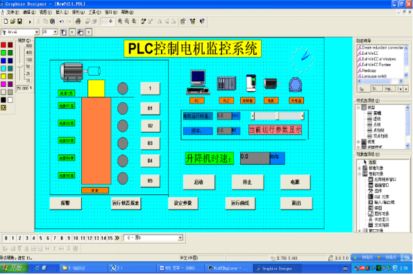Click the zoom slider handle
This screenshot has height=275, width=413.
pyautogui.click(x=21, y=67)
